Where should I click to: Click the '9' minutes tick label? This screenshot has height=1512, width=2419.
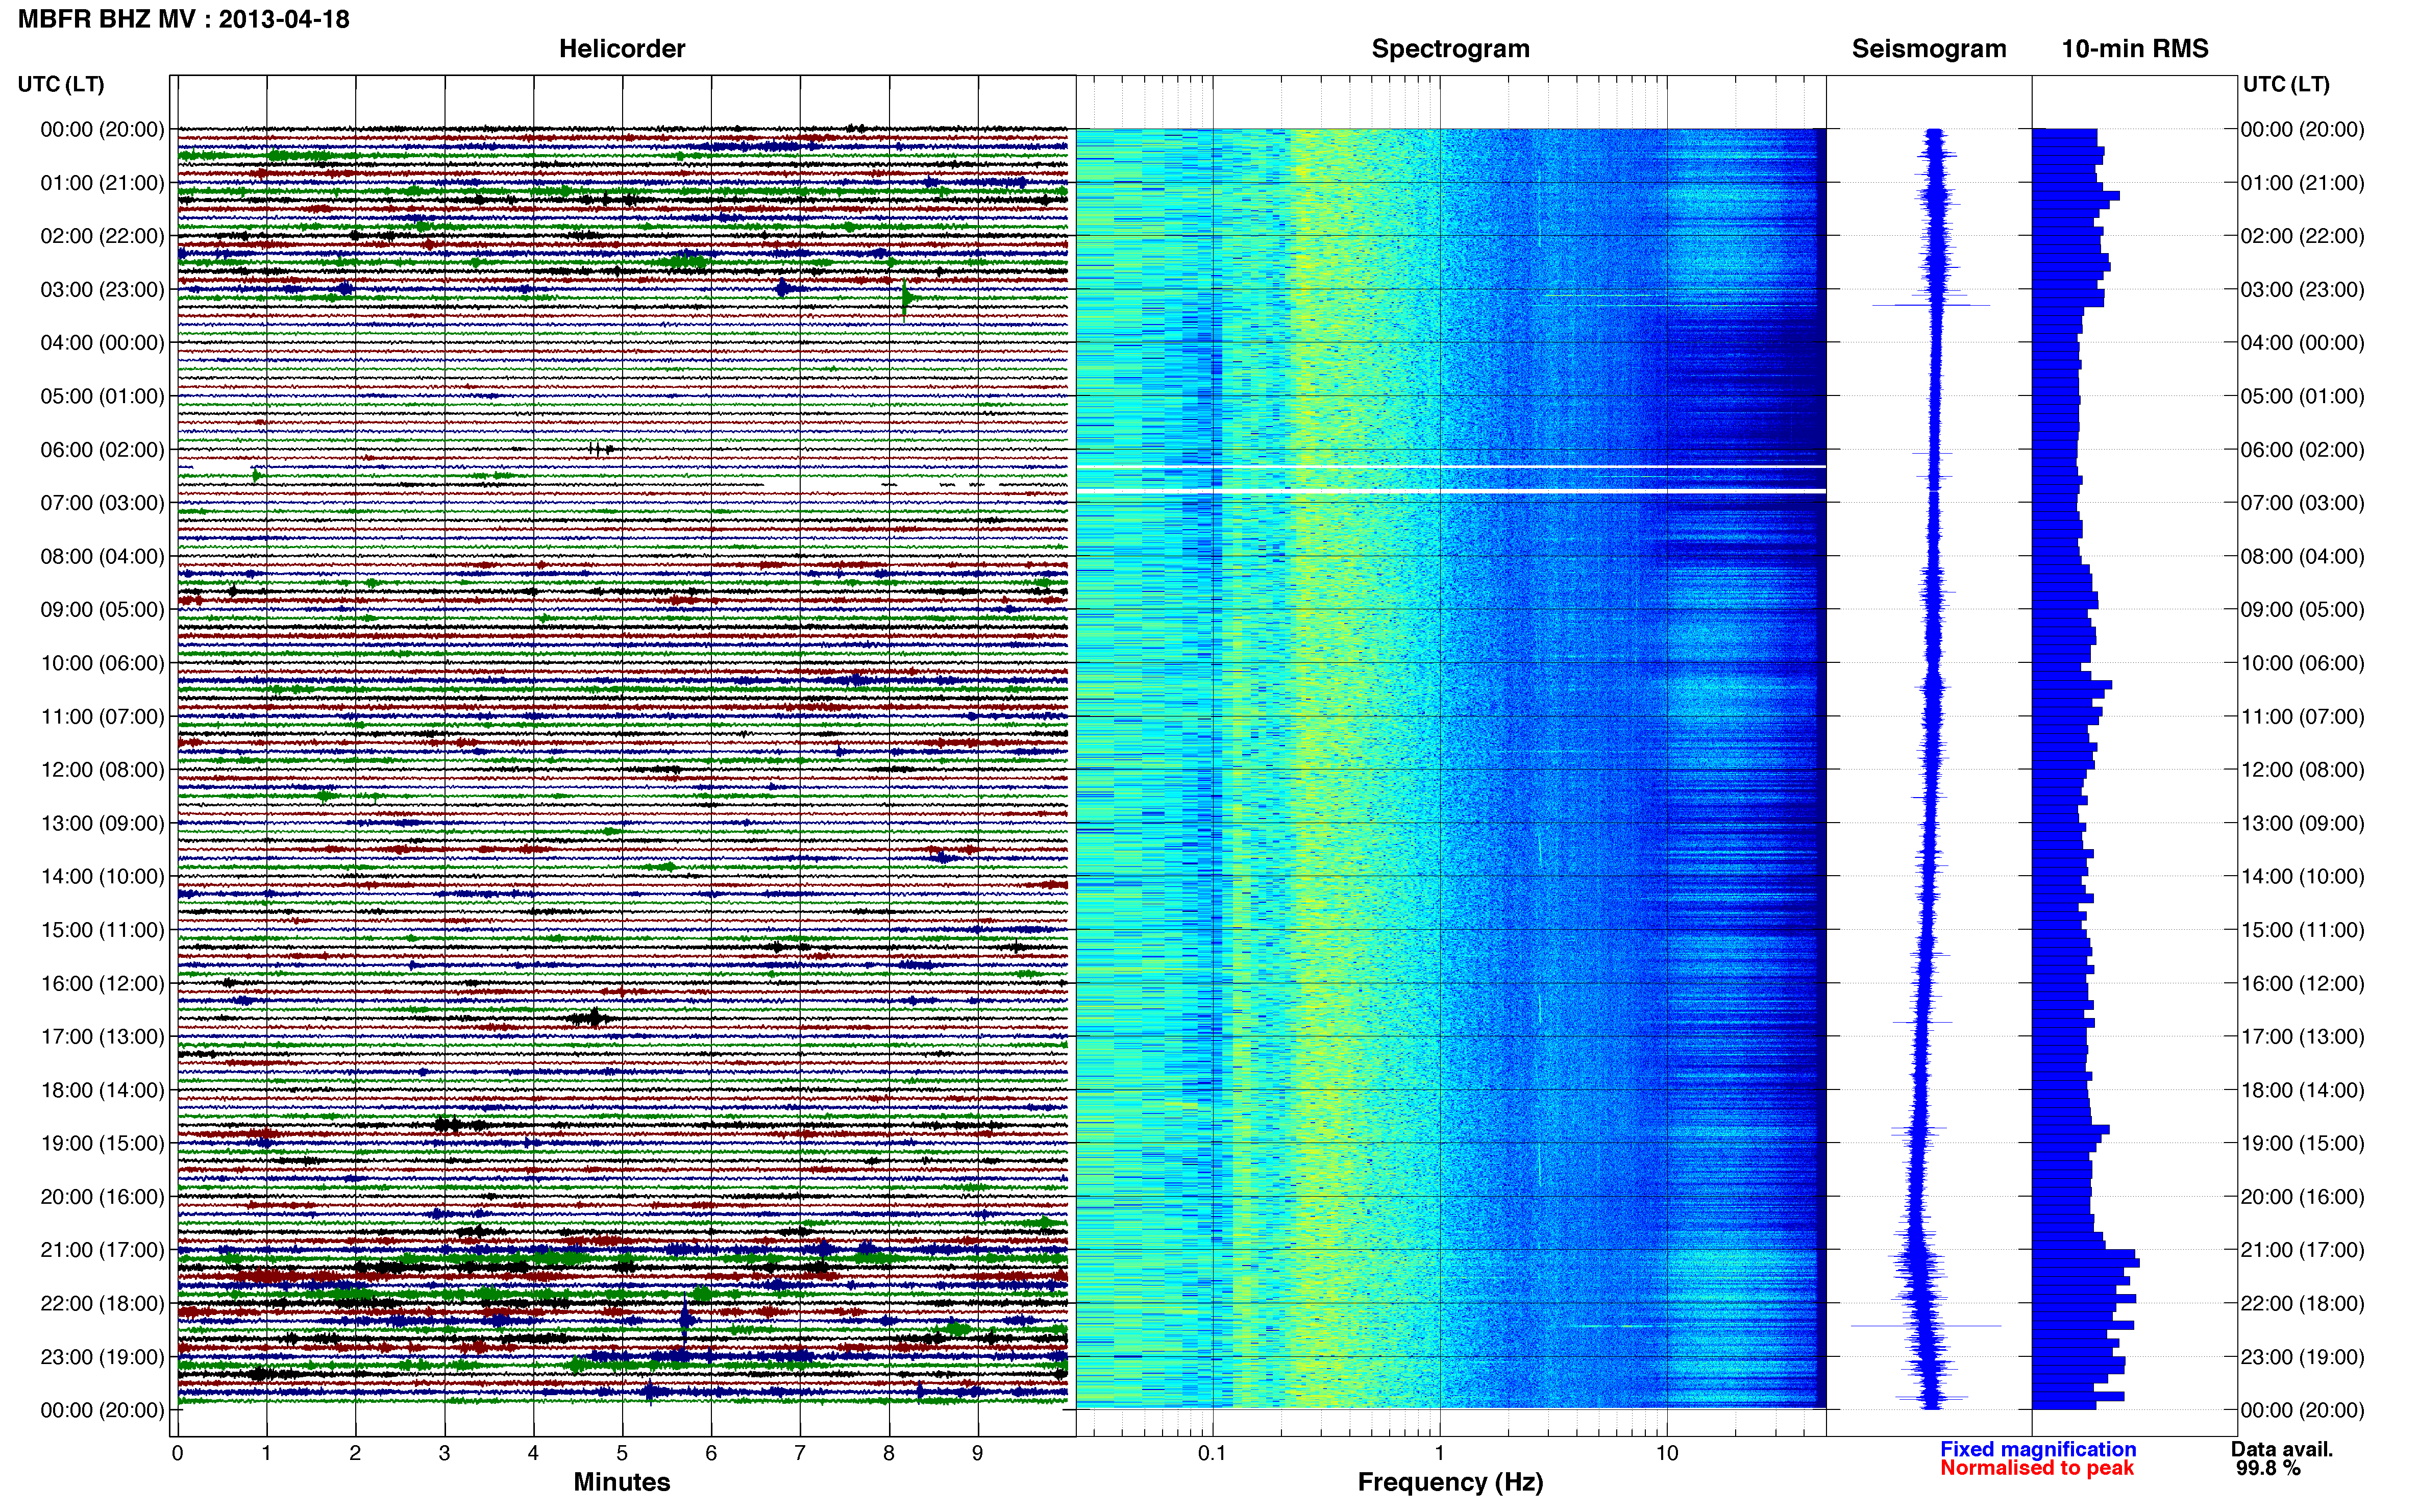977,1453
